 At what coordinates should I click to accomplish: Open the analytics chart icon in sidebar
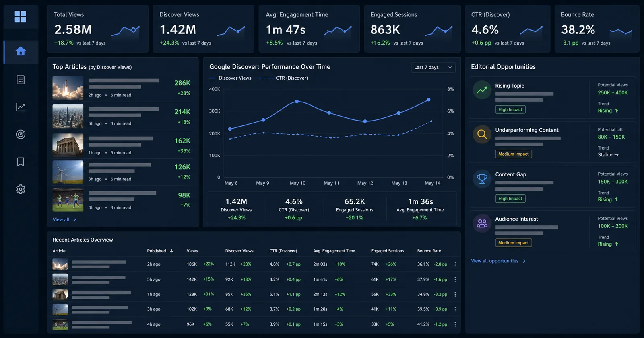click(21, 107)
